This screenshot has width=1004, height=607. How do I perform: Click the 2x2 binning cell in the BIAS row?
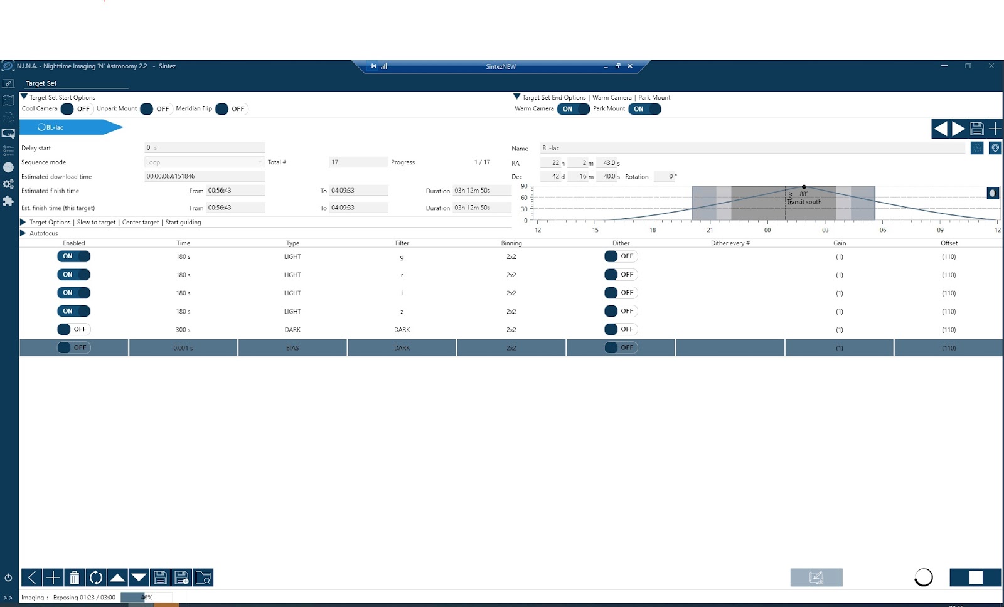pyautogui.click(x=511, y=348)
